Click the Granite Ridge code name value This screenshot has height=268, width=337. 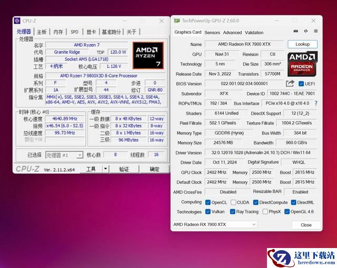67,52
